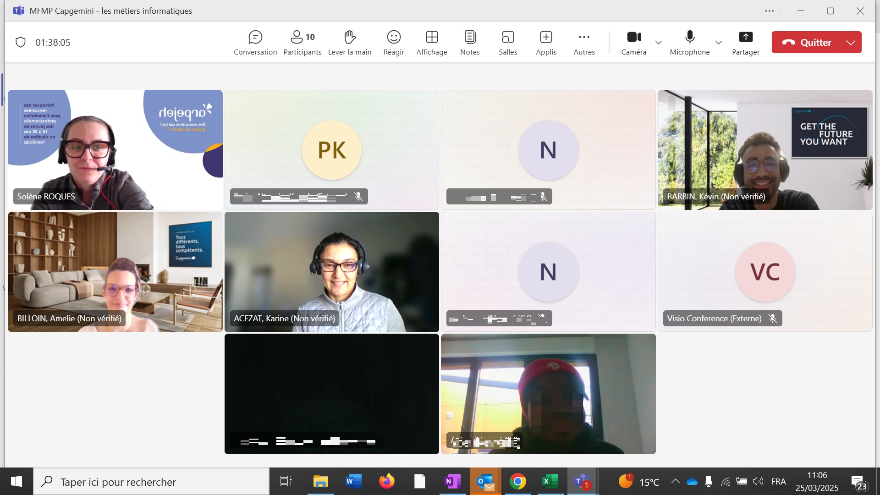Open the Réagir reactions menu
Image resolution: width=880 pixels, height=495 pixels.
click(394, 43)
